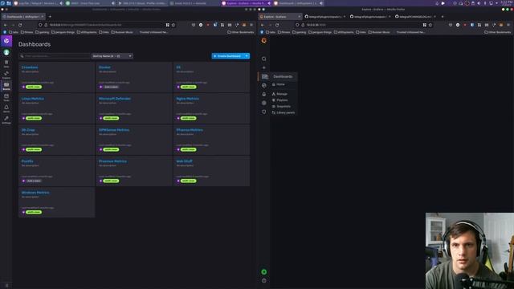The height and width of the screenshot is (289, 514).
Task: Reload the page in right Firefox window
Action: [277, 25]
